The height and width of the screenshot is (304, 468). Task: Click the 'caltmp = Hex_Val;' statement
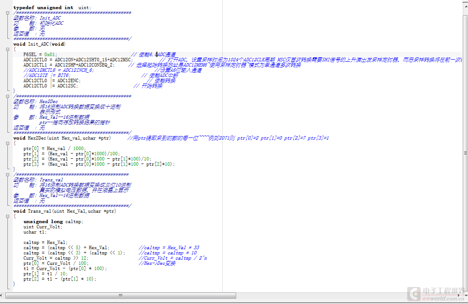46,242
